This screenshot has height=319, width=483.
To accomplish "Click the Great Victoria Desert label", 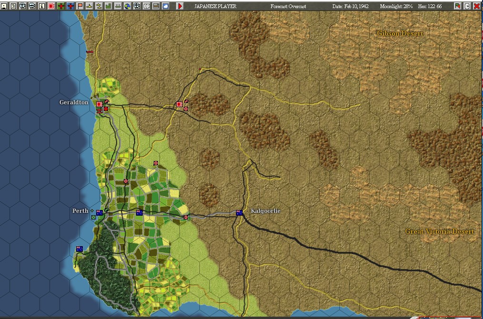I will click(440, 231).
